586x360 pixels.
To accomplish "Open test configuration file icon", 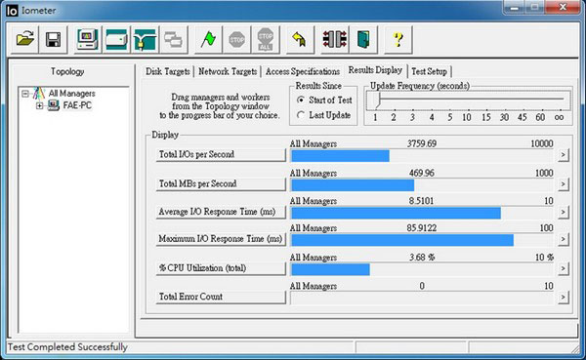I will pos(24,39).
